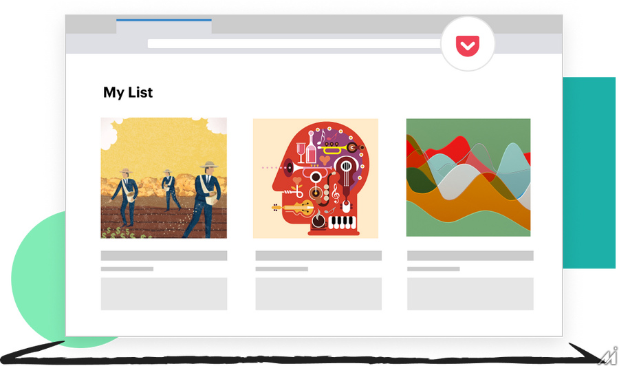Screen dimensions: 619x366
Task: Select the short subtitle line under wave chart article
Action: point(433,269)
